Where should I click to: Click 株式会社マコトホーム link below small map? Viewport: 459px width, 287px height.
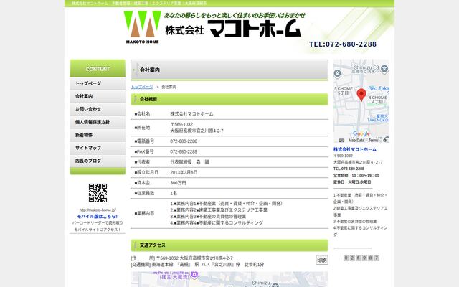(x=355, y=149)
